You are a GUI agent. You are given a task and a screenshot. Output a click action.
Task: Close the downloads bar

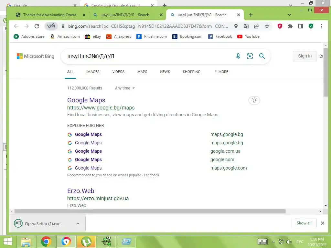pos(322,223)
